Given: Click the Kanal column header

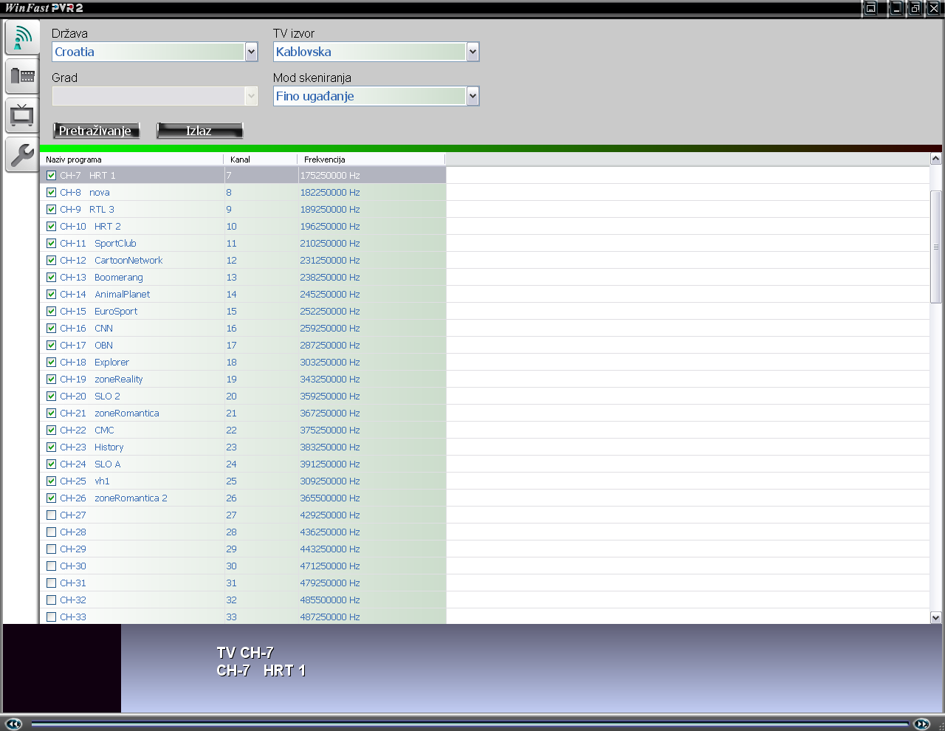Looking at the screenshot, I should [261, 159].
